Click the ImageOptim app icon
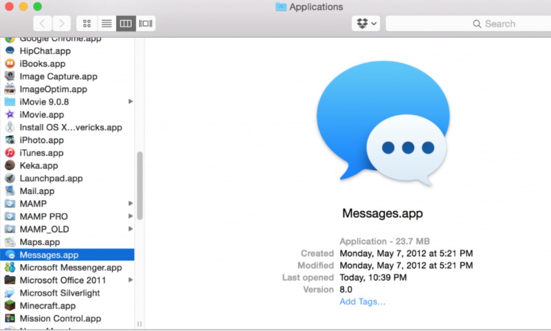551x331 pixels. tap(10, 89)
